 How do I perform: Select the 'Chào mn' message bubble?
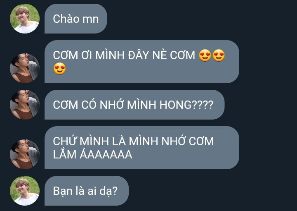coord(76,19)
